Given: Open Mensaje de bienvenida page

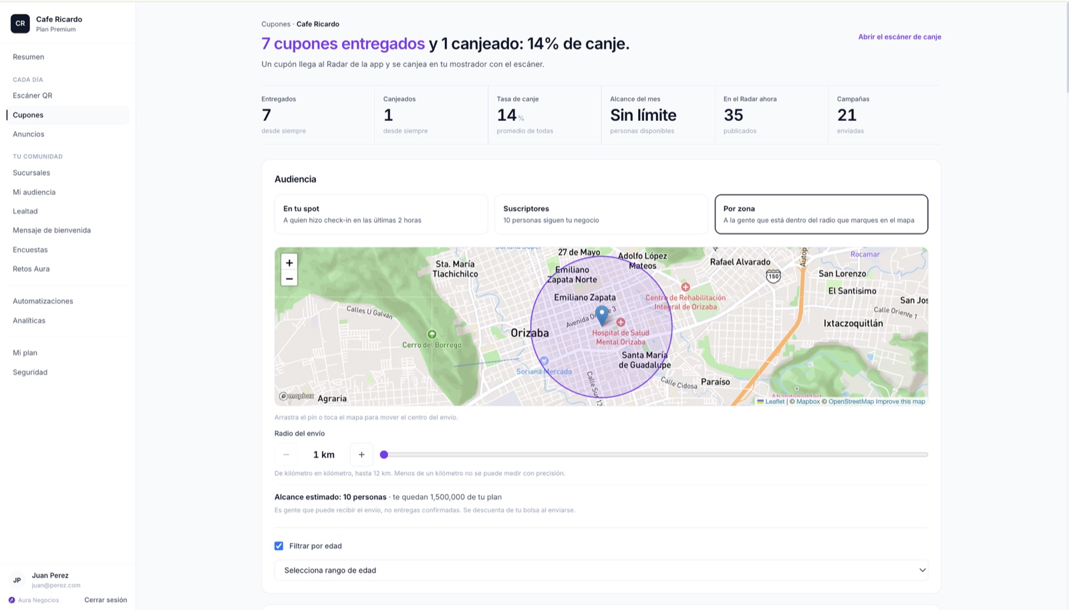Looking at the screenshot, I should pos(51,231).
